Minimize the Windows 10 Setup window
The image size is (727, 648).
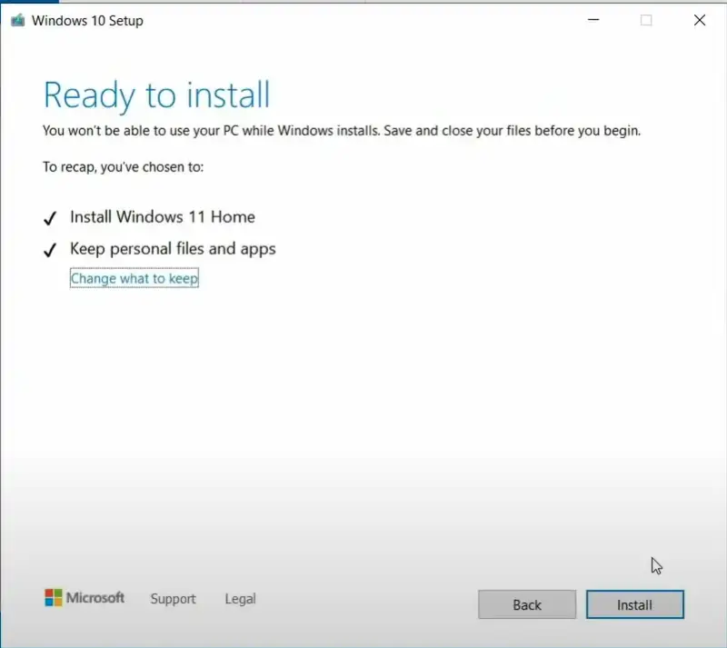593,20
